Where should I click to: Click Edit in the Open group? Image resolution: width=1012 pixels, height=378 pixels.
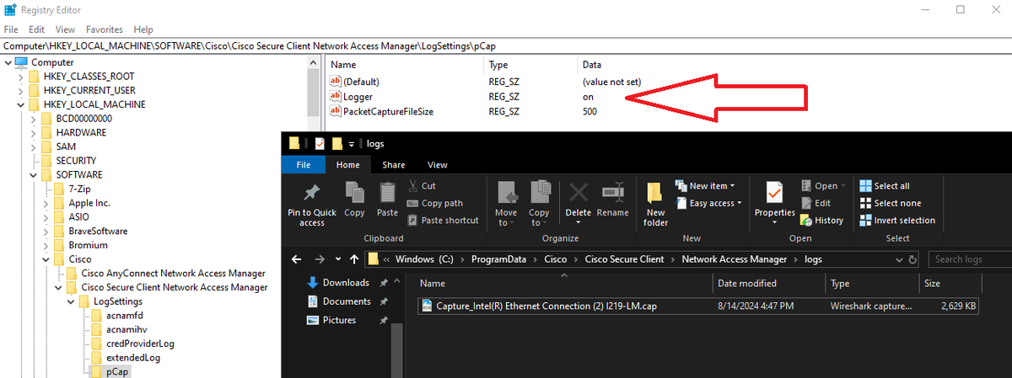pos(815,203)
